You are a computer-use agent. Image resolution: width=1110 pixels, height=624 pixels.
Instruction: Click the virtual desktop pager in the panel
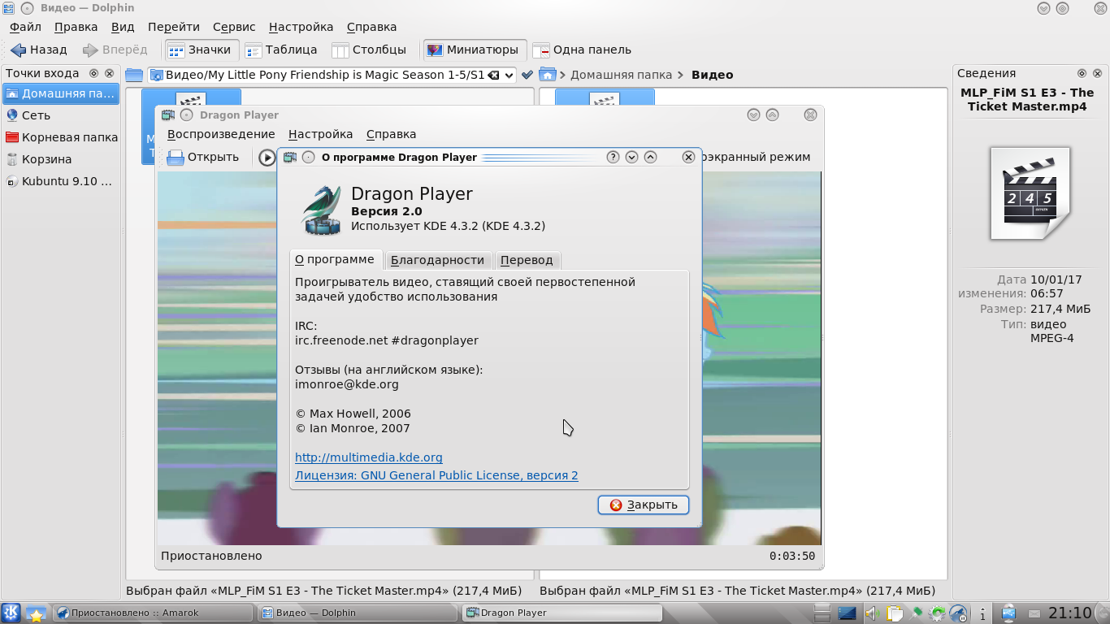[x=822, y=613]
